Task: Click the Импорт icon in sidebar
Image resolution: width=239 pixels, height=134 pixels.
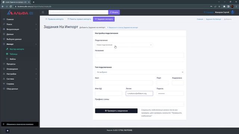Action: tap(4, 44)
